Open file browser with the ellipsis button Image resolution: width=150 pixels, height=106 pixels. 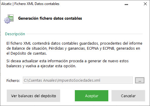point(140,80)
